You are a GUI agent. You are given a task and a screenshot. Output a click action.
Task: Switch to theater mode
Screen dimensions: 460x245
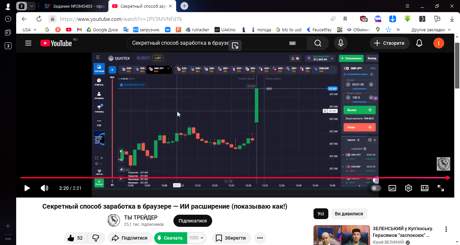425,188
